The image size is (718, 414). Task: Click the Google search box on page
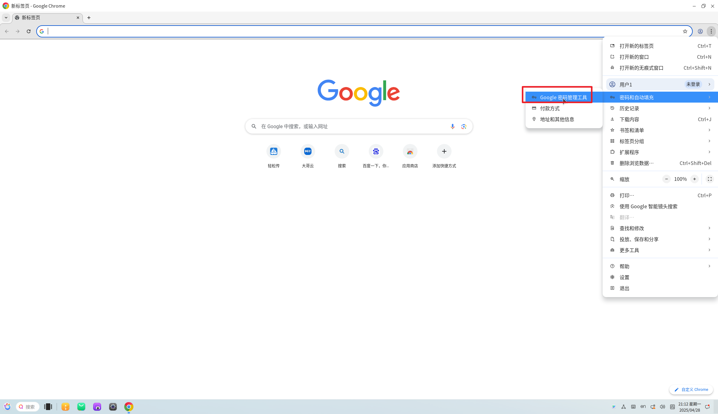pyautogui.click(x=350, y=126)
